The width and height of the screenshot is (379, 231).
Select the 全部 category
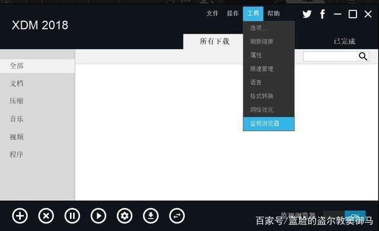pyautogui.click(x=37, y=66)
